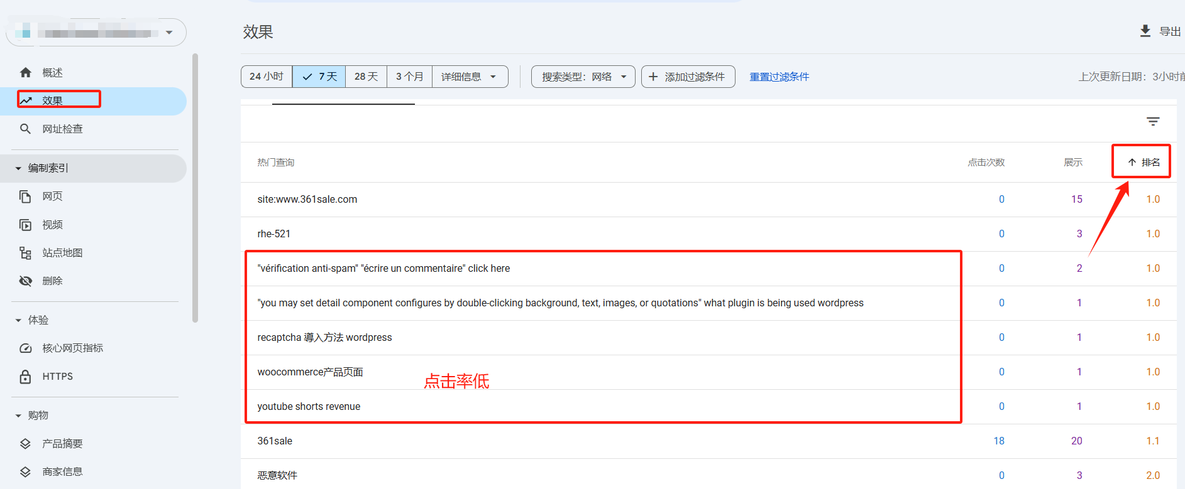Open the 详细信息 dropdown

pyautogui.click(x=469, y=77)
